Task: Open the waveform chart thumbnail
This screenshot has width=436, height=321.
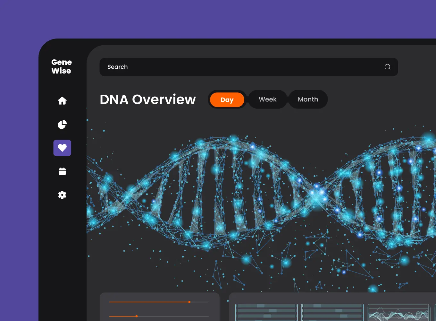Action: point(399,313)
